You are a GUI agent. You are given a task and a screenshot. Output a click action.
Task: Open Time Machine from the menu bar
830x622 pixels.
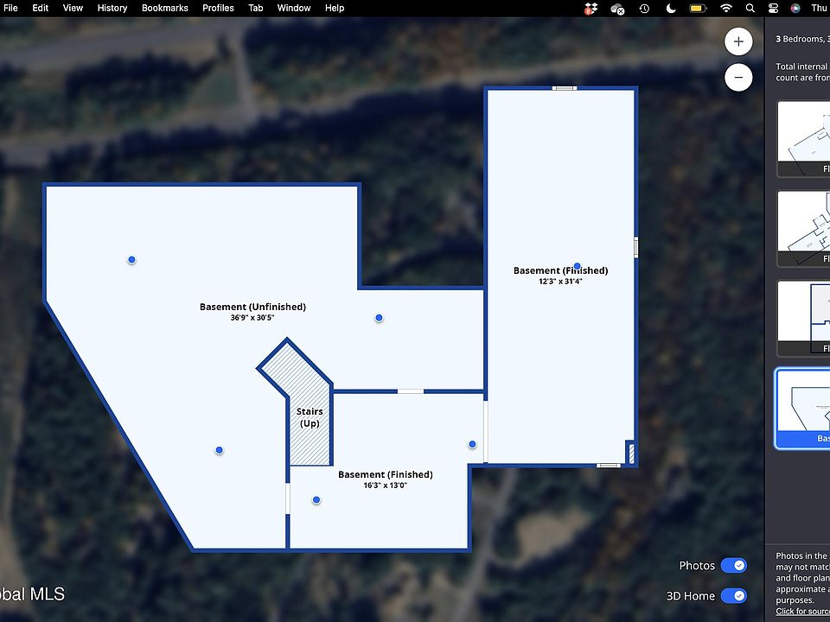(x=644, y=9)
